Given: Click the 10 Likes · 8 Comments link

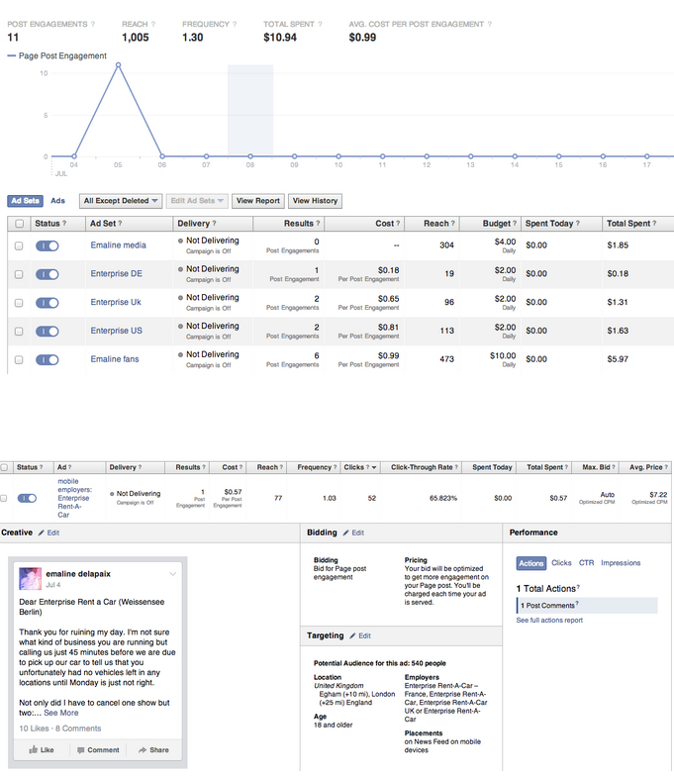Looking at the screenshot, I should 60,728.
